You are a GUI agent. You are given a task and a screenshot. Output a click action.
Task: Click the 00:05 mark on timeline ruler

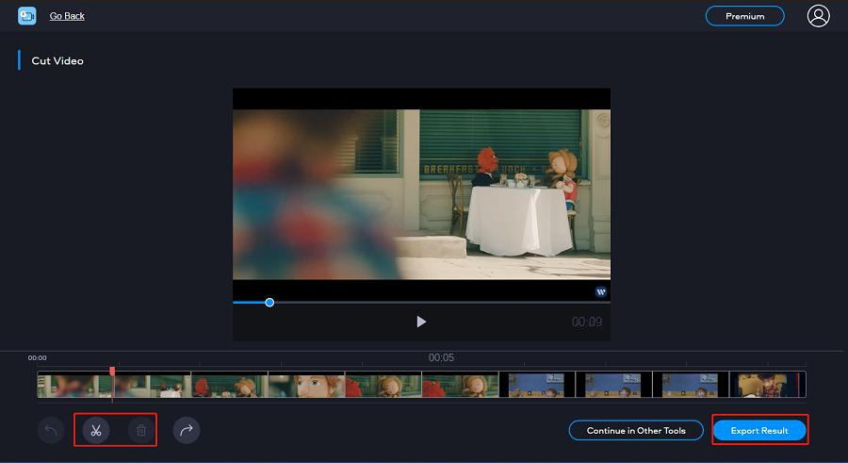click(441, 358)
